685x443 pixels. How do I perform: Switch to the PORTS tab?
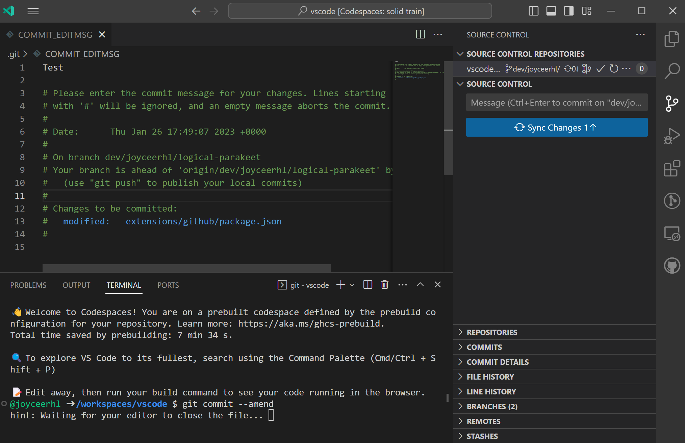[x=168, y=285]
